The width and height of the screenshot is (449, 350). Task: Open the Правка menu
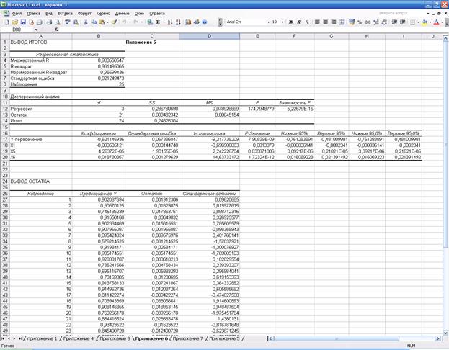pyautogui.click(x=33, y=14)
